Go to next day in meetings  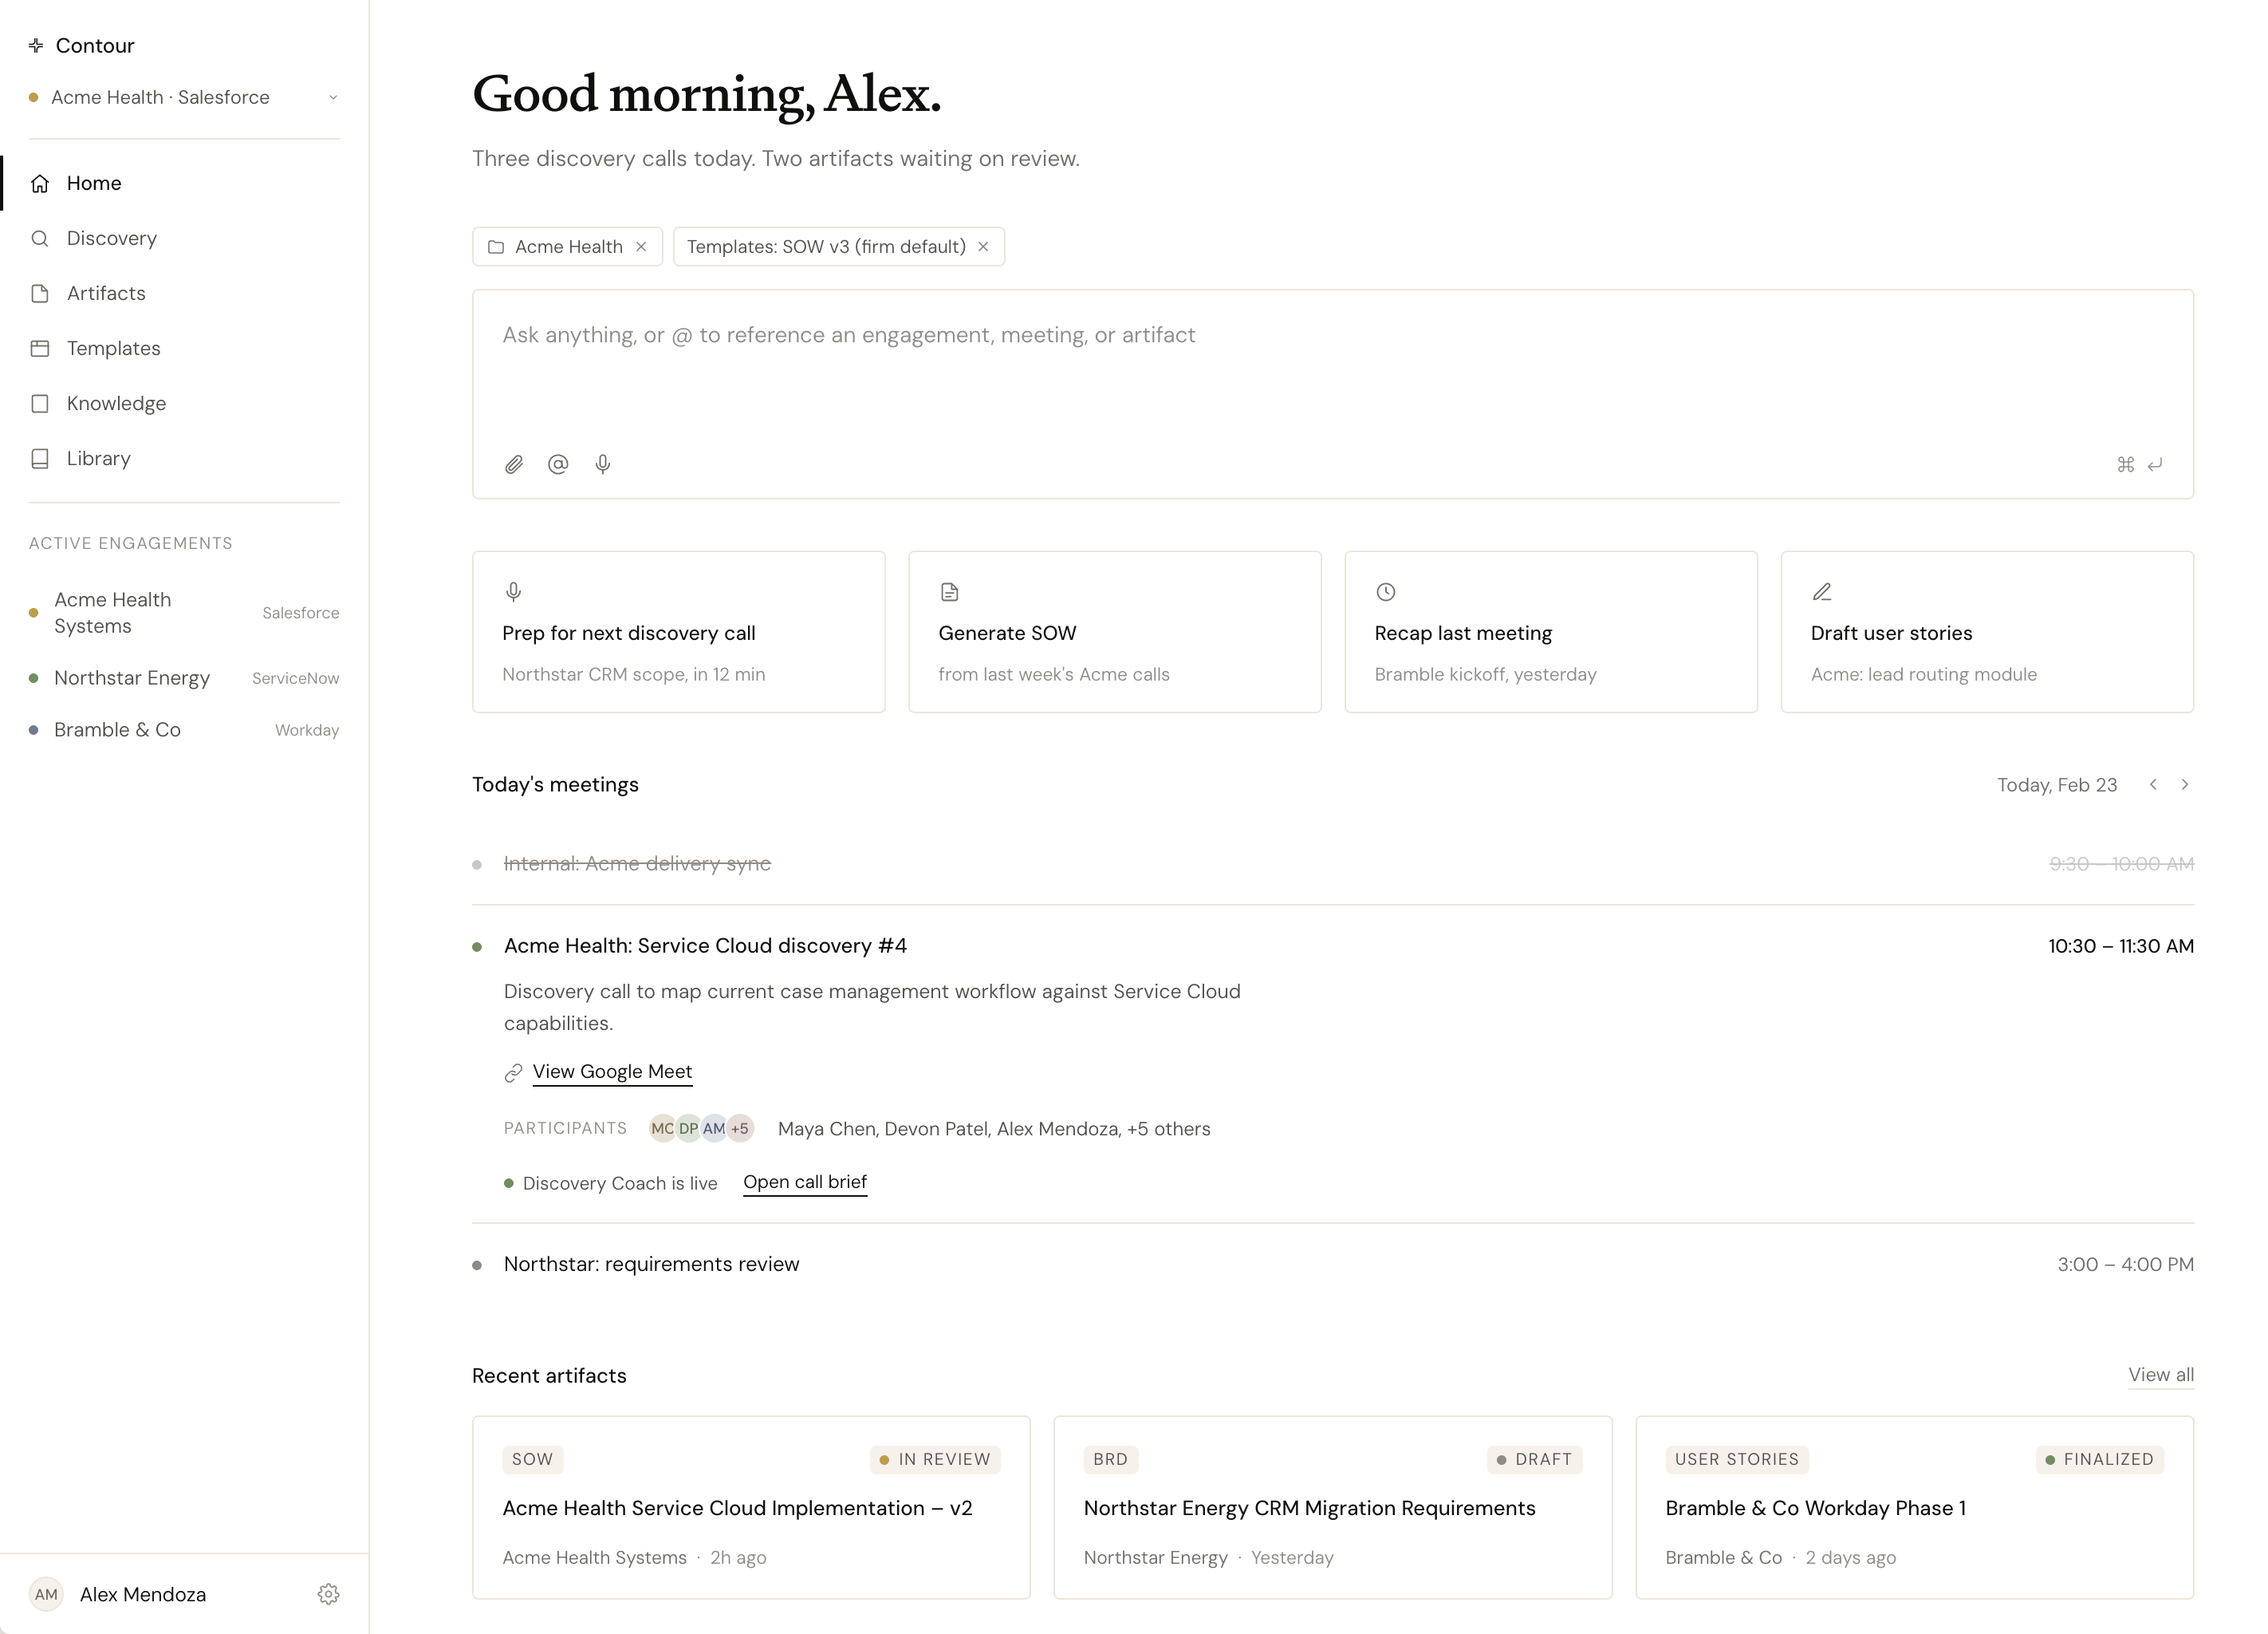coord(2185,784)
